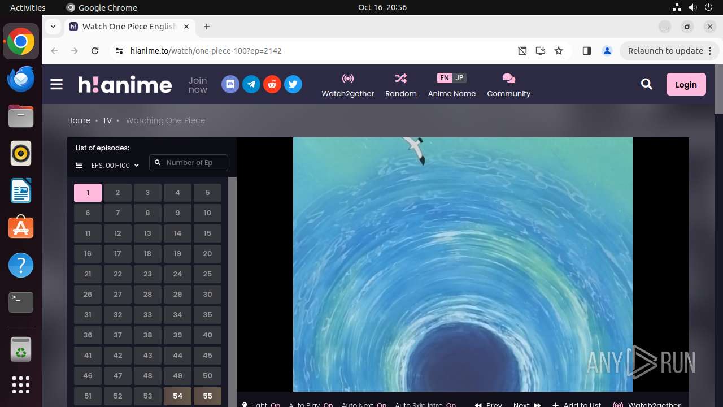Select the Watch One Piece English tab
Image resolution: width=723 pixels, height=407 pixels.
pos(129,27)
